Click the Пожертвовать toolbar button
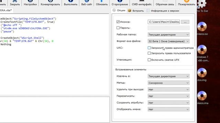 pyautogui.click(x=186, y=3)
